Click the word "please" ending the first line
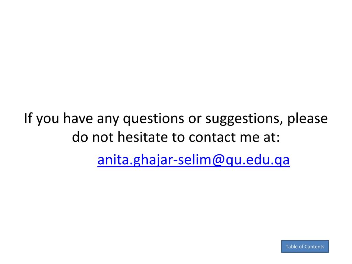 [307, 118]
